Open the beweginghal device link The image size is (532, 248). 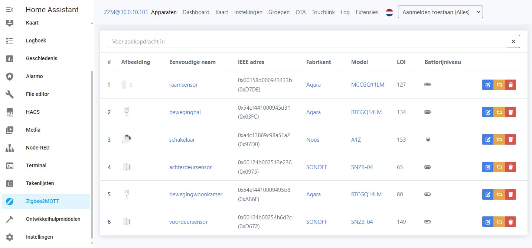185,112
